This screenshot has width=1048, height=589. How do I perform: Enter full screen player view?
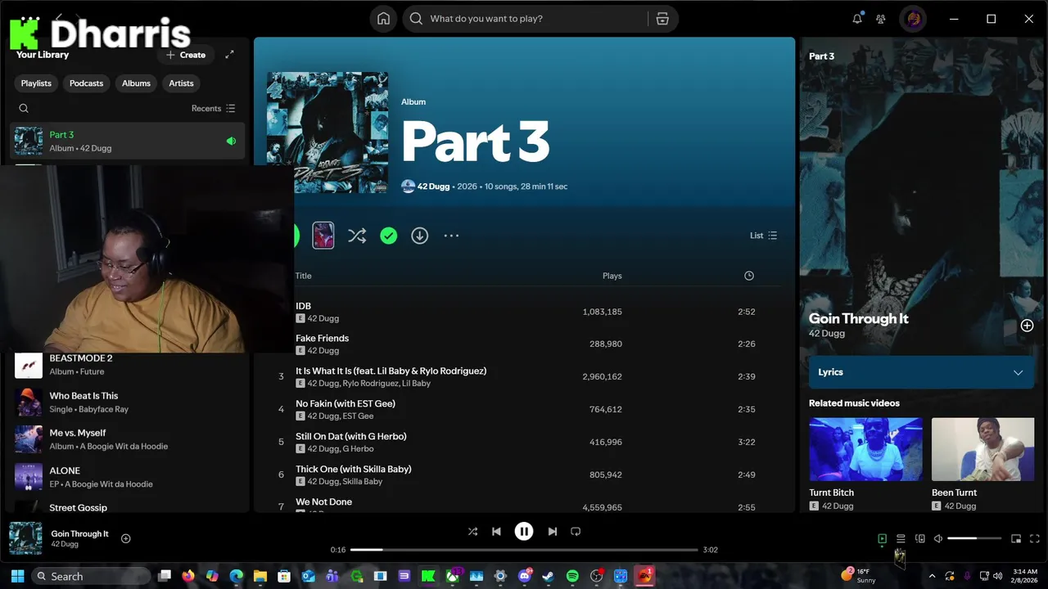[1034, 538]
